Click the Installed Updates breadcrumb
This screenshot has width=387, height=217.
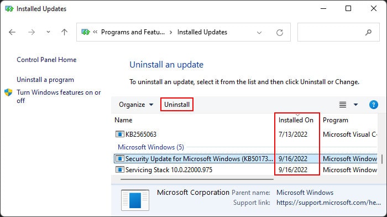click(x=202, y=32)
